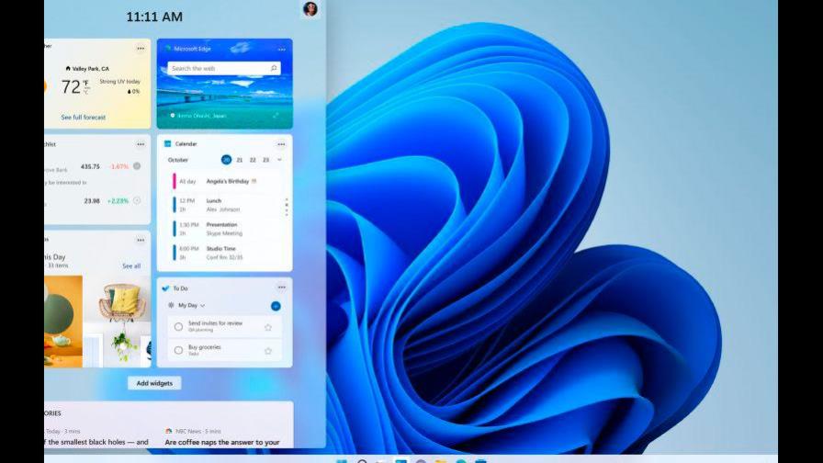Click the 23.98 stock price
This screenshot has height=463, width=823.
tap(92, 200)
